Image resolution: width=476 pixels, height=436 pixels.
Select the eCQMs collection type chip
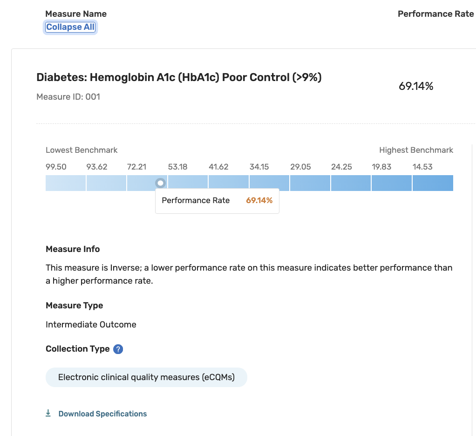pos(146,377)
